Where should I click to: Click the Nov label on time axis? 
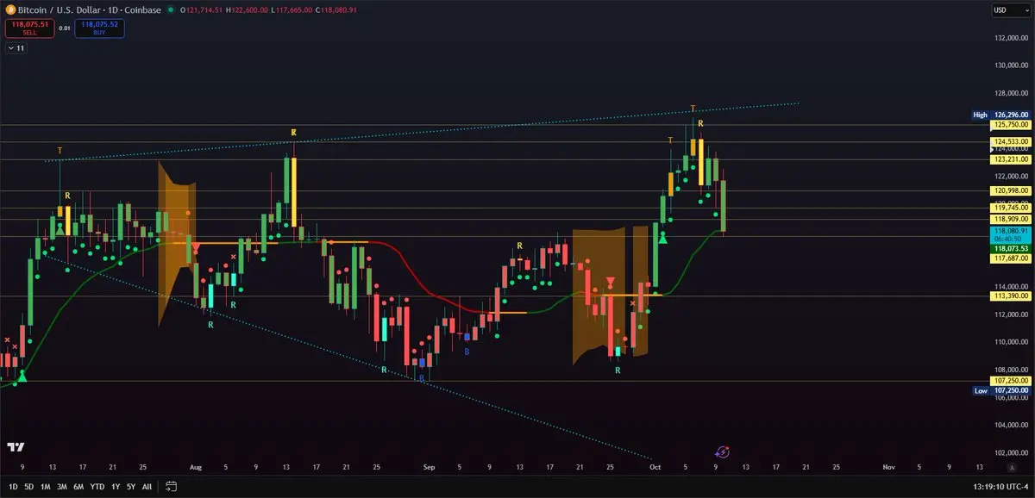click(888, 466)
